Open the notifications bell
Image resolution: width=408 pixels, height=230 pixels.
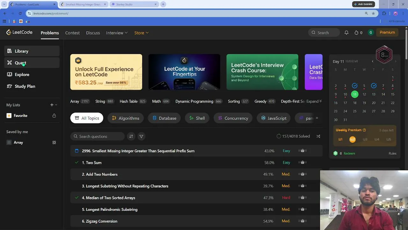point(346,33)
